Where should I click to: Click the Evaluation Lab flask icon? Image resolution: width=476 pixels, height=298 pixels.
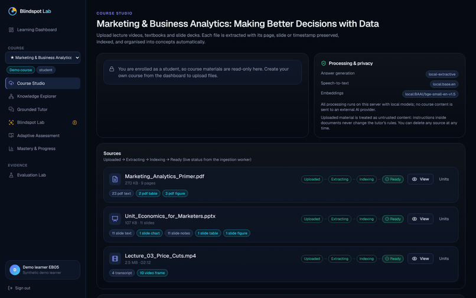pyautogui.click(x=11, y=175)
